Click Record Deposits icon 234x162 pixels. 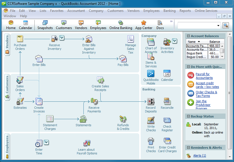pos(151,101)
